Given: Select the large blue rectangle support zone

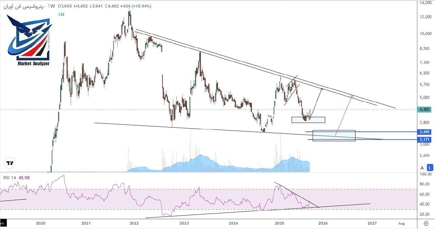Looking at the screenshot, I should click(334, 135).
